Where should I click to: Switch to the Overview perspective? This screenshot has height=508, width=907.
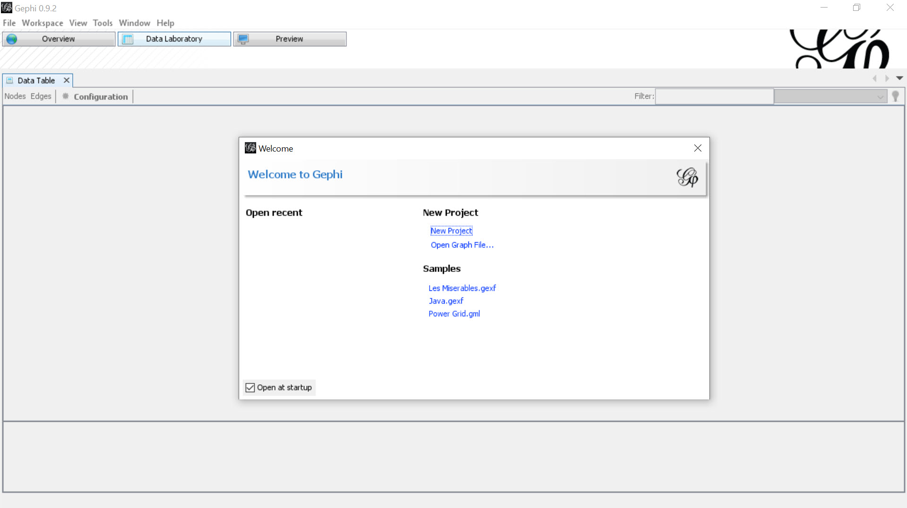point(59,39)
